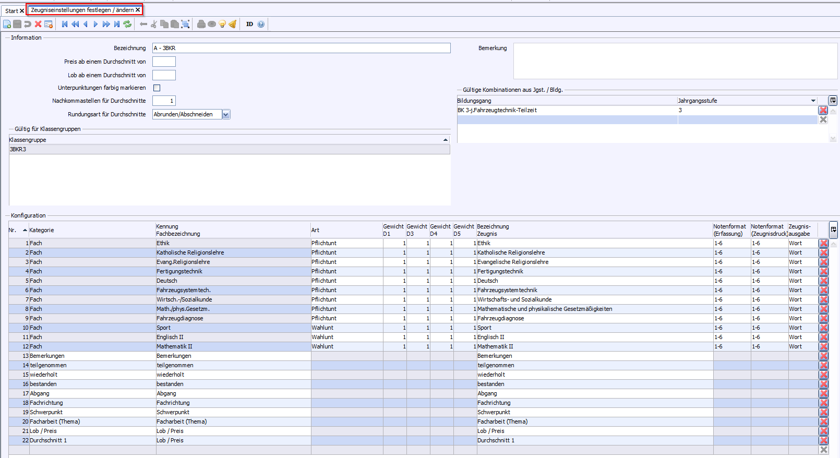Open Rundungsart für Durchschnitte dropdown
Image resolution: width=840 pixels, height=458 pixels.
[x=226, y=114]
